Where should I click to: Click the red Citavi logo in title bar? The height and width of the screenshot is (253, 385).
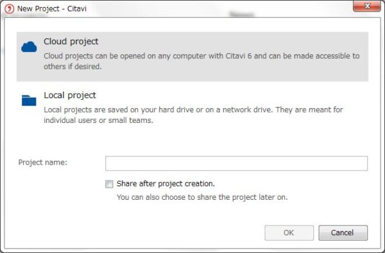coord(10,9)
